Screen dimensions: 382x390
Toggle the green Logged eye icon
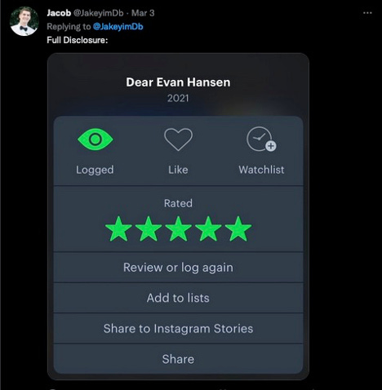(x=95, y=140)
